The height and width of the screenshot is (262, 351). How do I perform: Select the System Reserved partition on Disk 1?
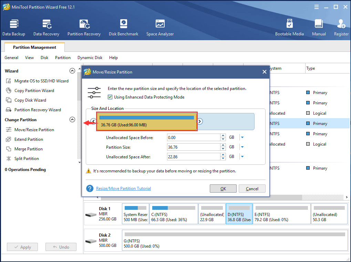tap(135, 214)
